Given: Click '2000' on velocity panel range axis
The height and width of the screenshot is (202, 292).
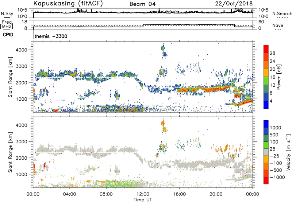Looking at the screenshot, I should click(x=21, y=158).
